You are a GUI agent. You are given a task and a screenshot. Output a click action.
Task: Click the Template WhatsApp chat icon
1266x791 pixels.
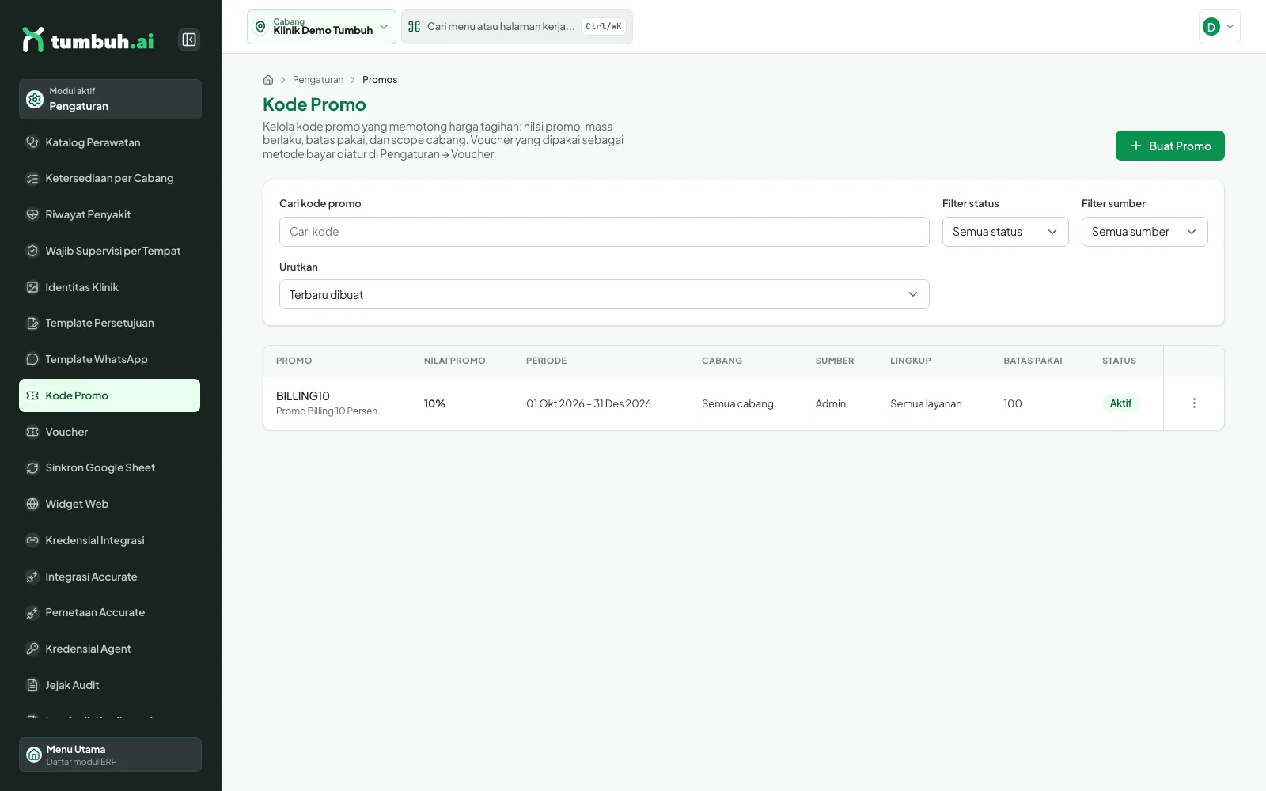(x=32, y=359)
